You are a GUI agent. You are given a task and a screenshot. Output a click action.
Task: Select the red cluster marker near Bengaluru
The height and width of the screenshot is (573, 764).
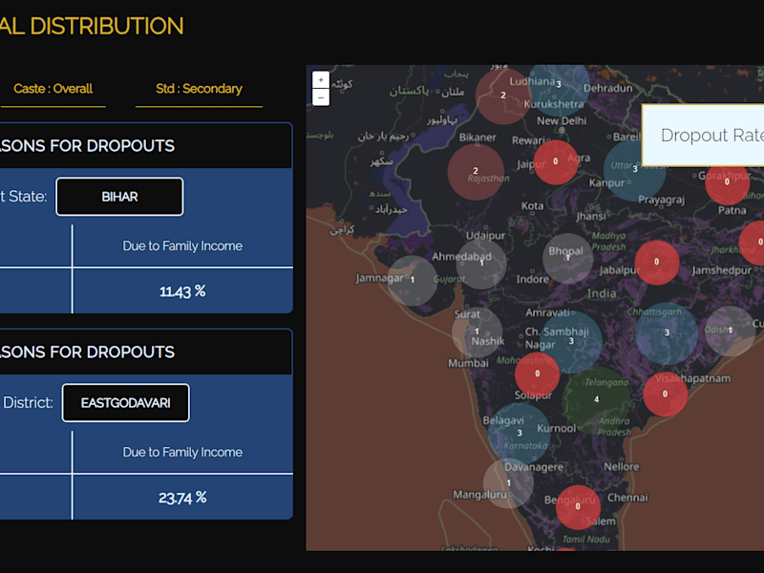(578, 507)
